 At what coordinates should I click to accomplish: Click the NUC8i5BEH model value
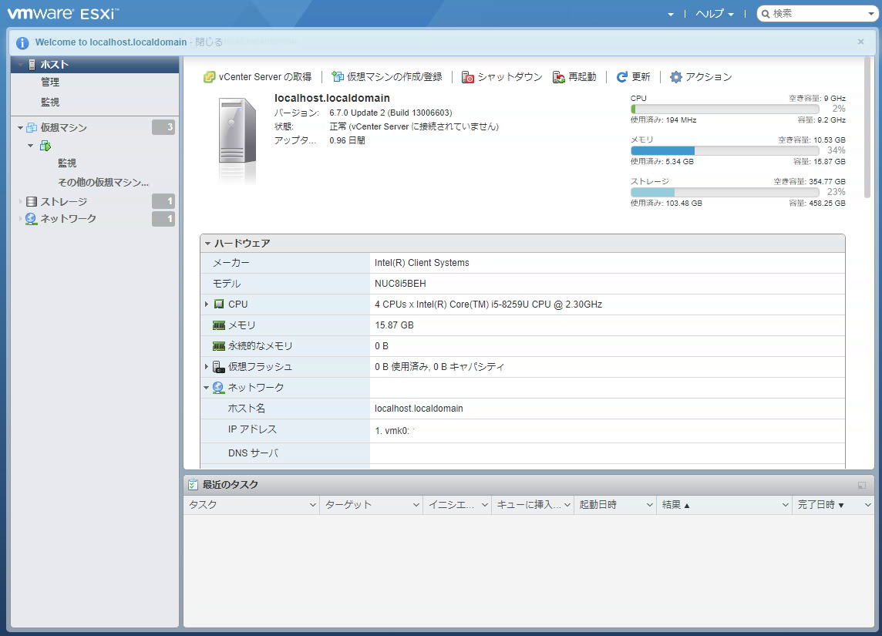400,284
